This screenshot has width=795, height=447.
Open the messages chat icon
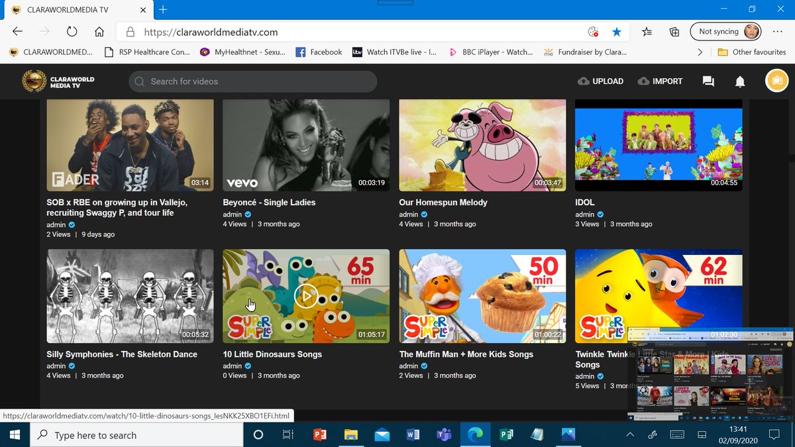tap(708, 81)
